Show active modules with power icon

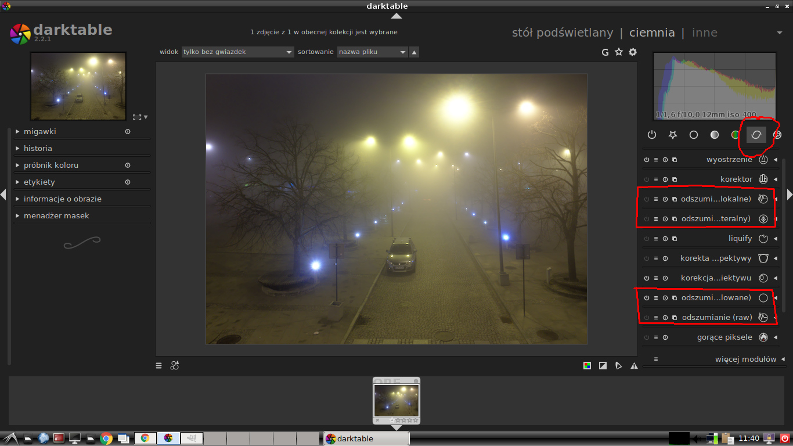point(652,135)
